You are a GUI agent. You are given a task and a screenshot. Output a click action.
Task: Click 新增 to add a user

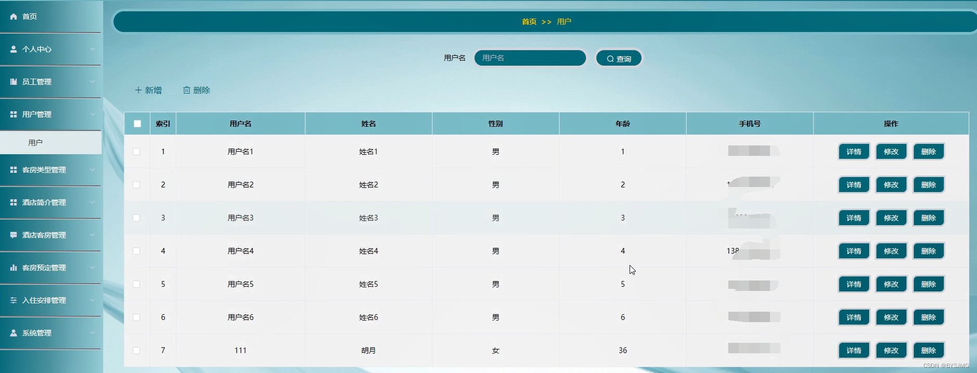click(148, 90)
